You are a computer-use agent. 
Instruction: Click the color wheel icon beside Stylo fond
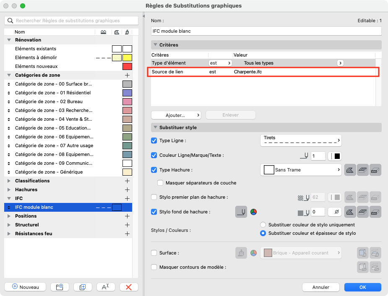click(253, 212)
